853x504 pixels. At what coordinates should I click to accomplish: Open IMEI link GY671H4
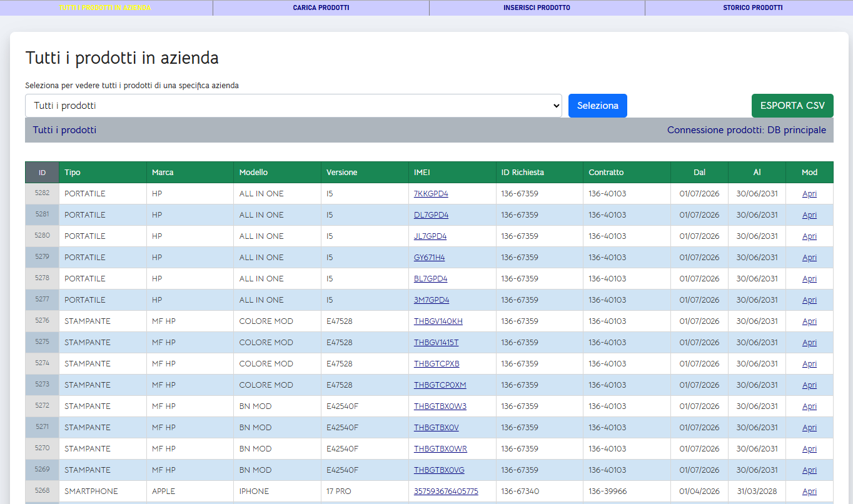[429, 258]
